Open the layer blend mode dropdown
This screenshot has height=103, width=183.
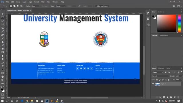click(x=160, y=76)
